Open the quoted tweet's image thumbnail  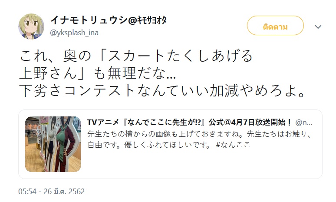53,144
